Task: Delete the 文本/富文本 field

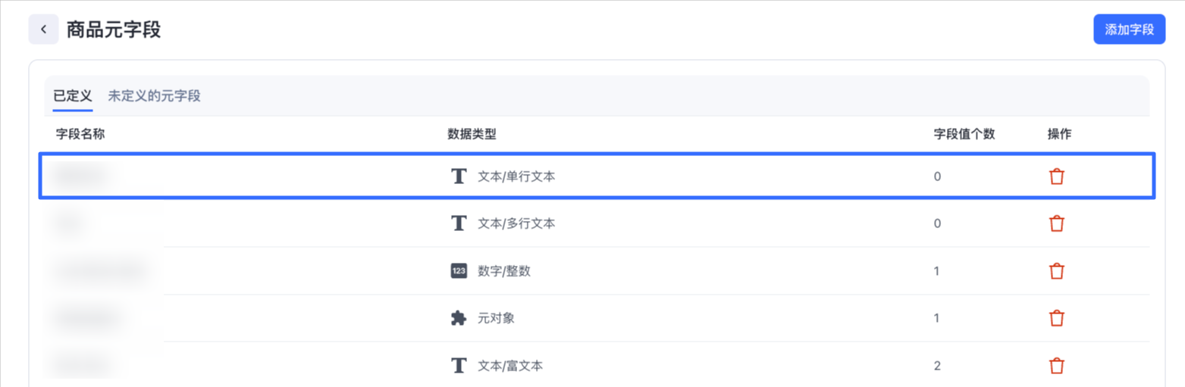Action: [1056, 366]
